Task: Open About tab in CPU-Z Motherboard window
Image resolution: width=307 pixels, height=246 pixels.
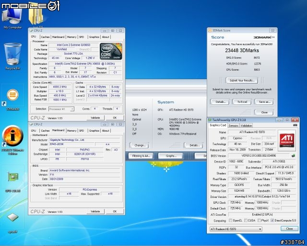Action: pos(106,131)
